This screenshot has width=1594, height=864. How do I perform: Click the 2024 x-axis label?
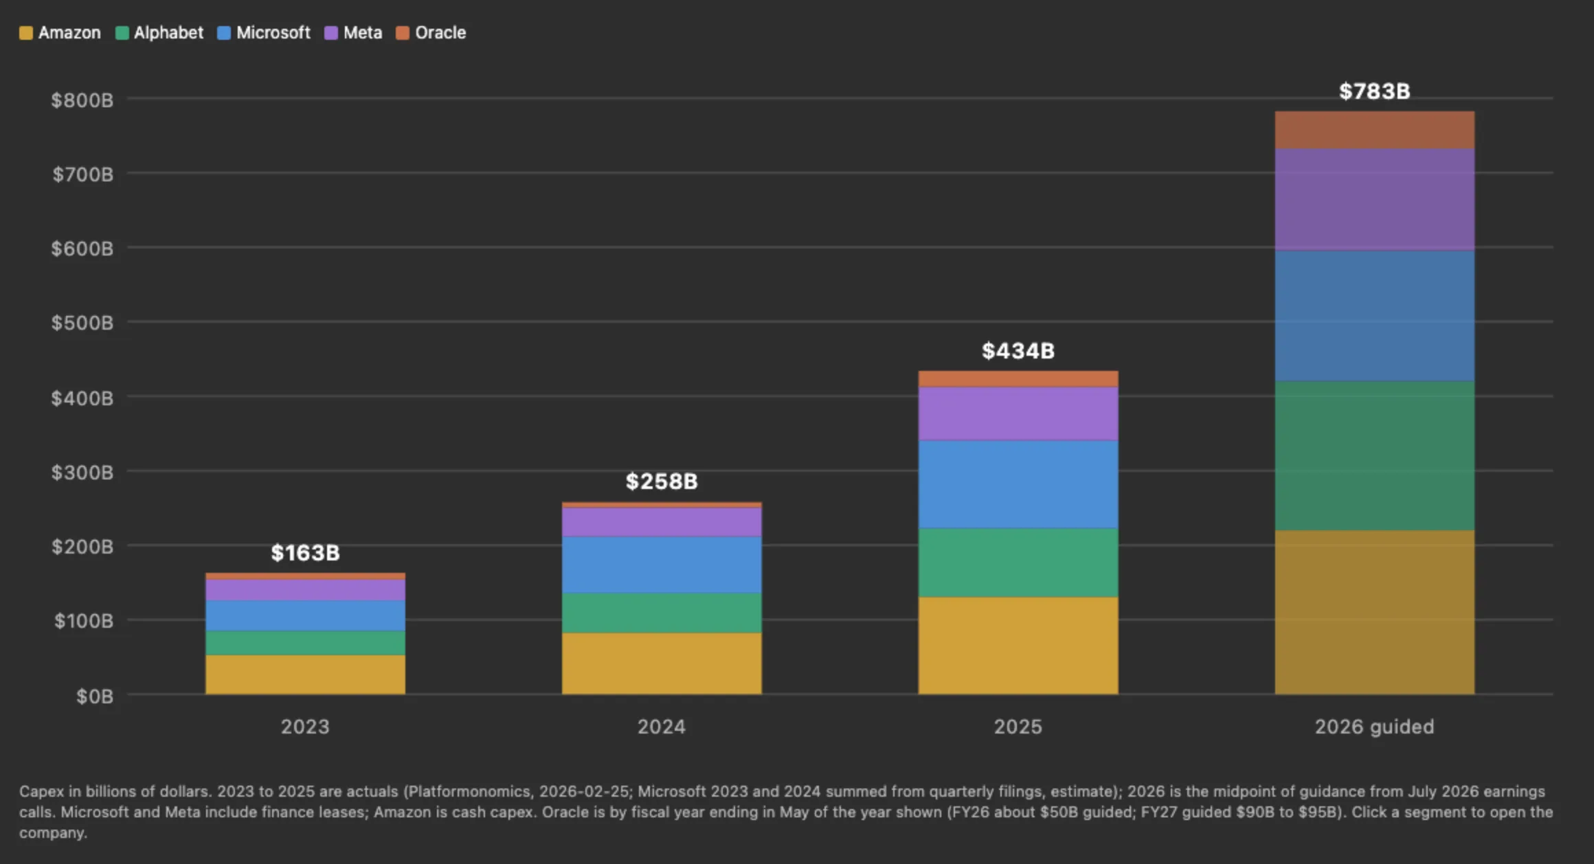[x=662, y=727]
